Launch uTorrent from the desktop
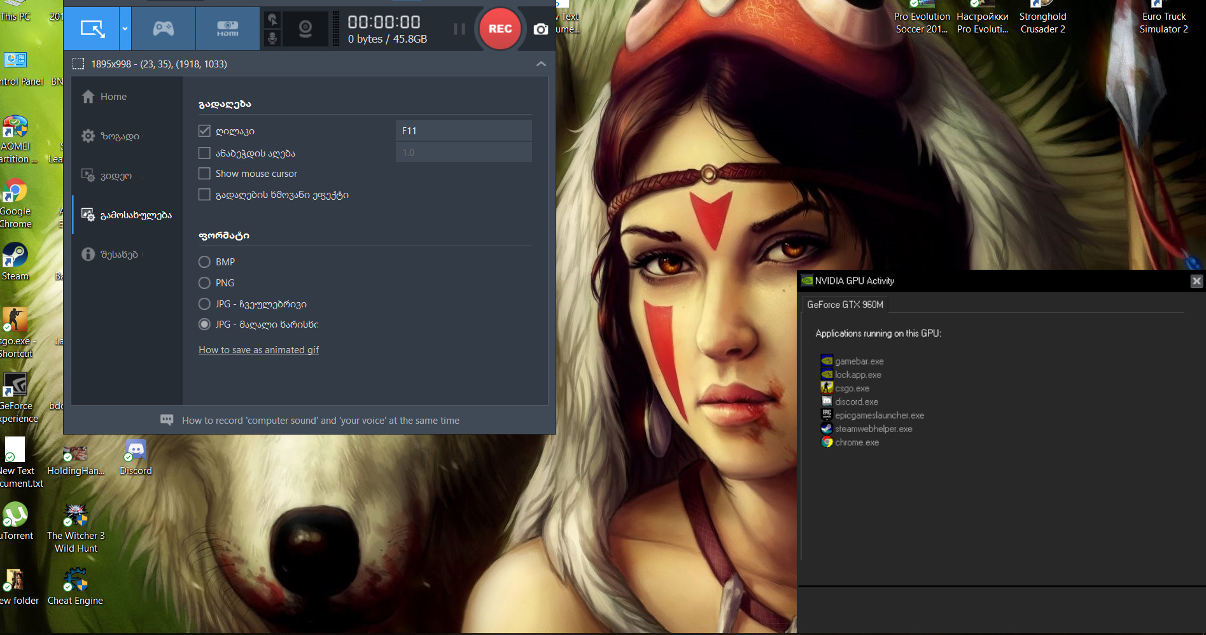 [17, 522]
